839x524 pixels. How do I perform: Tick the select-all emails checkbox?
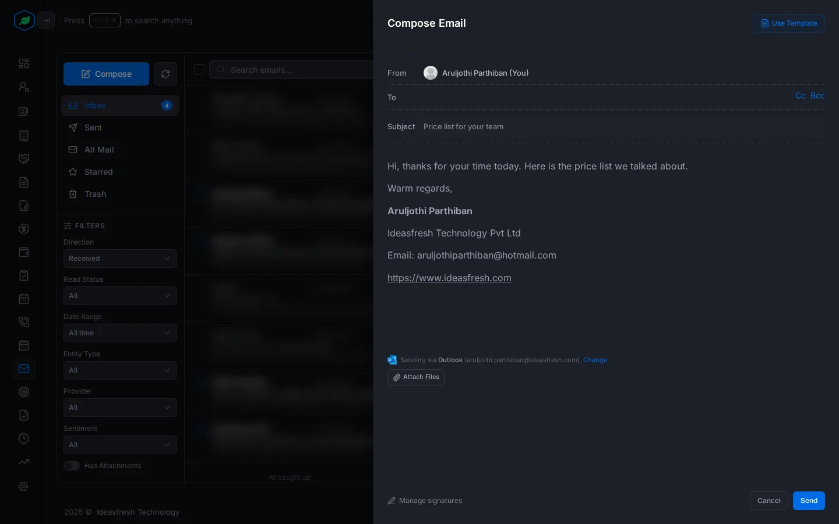pos(199,69)
